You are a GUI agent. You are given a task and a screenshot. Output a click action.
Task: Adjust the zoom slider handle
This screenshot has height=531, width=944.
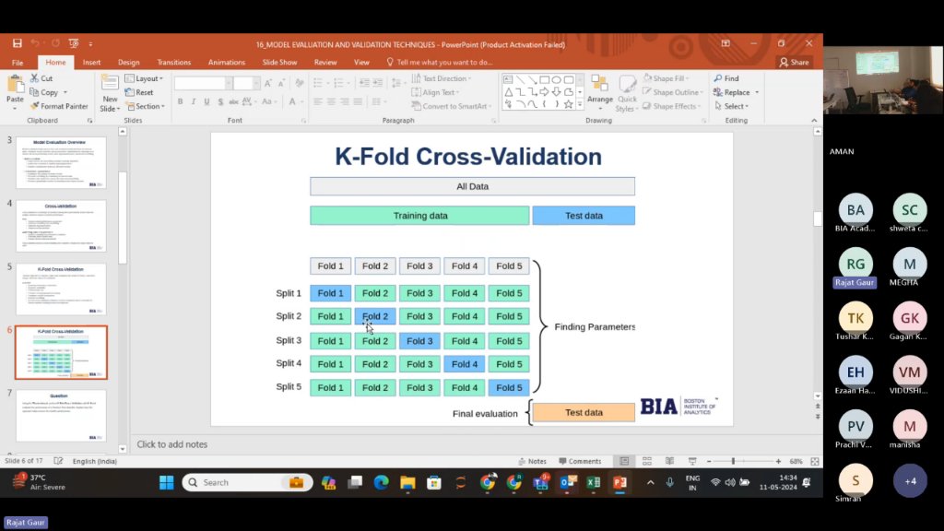[733, 461]
